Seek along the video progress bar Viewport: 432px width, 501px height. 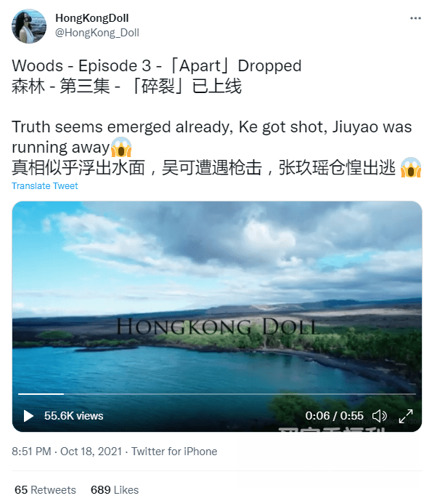click(x=217, y=394)
